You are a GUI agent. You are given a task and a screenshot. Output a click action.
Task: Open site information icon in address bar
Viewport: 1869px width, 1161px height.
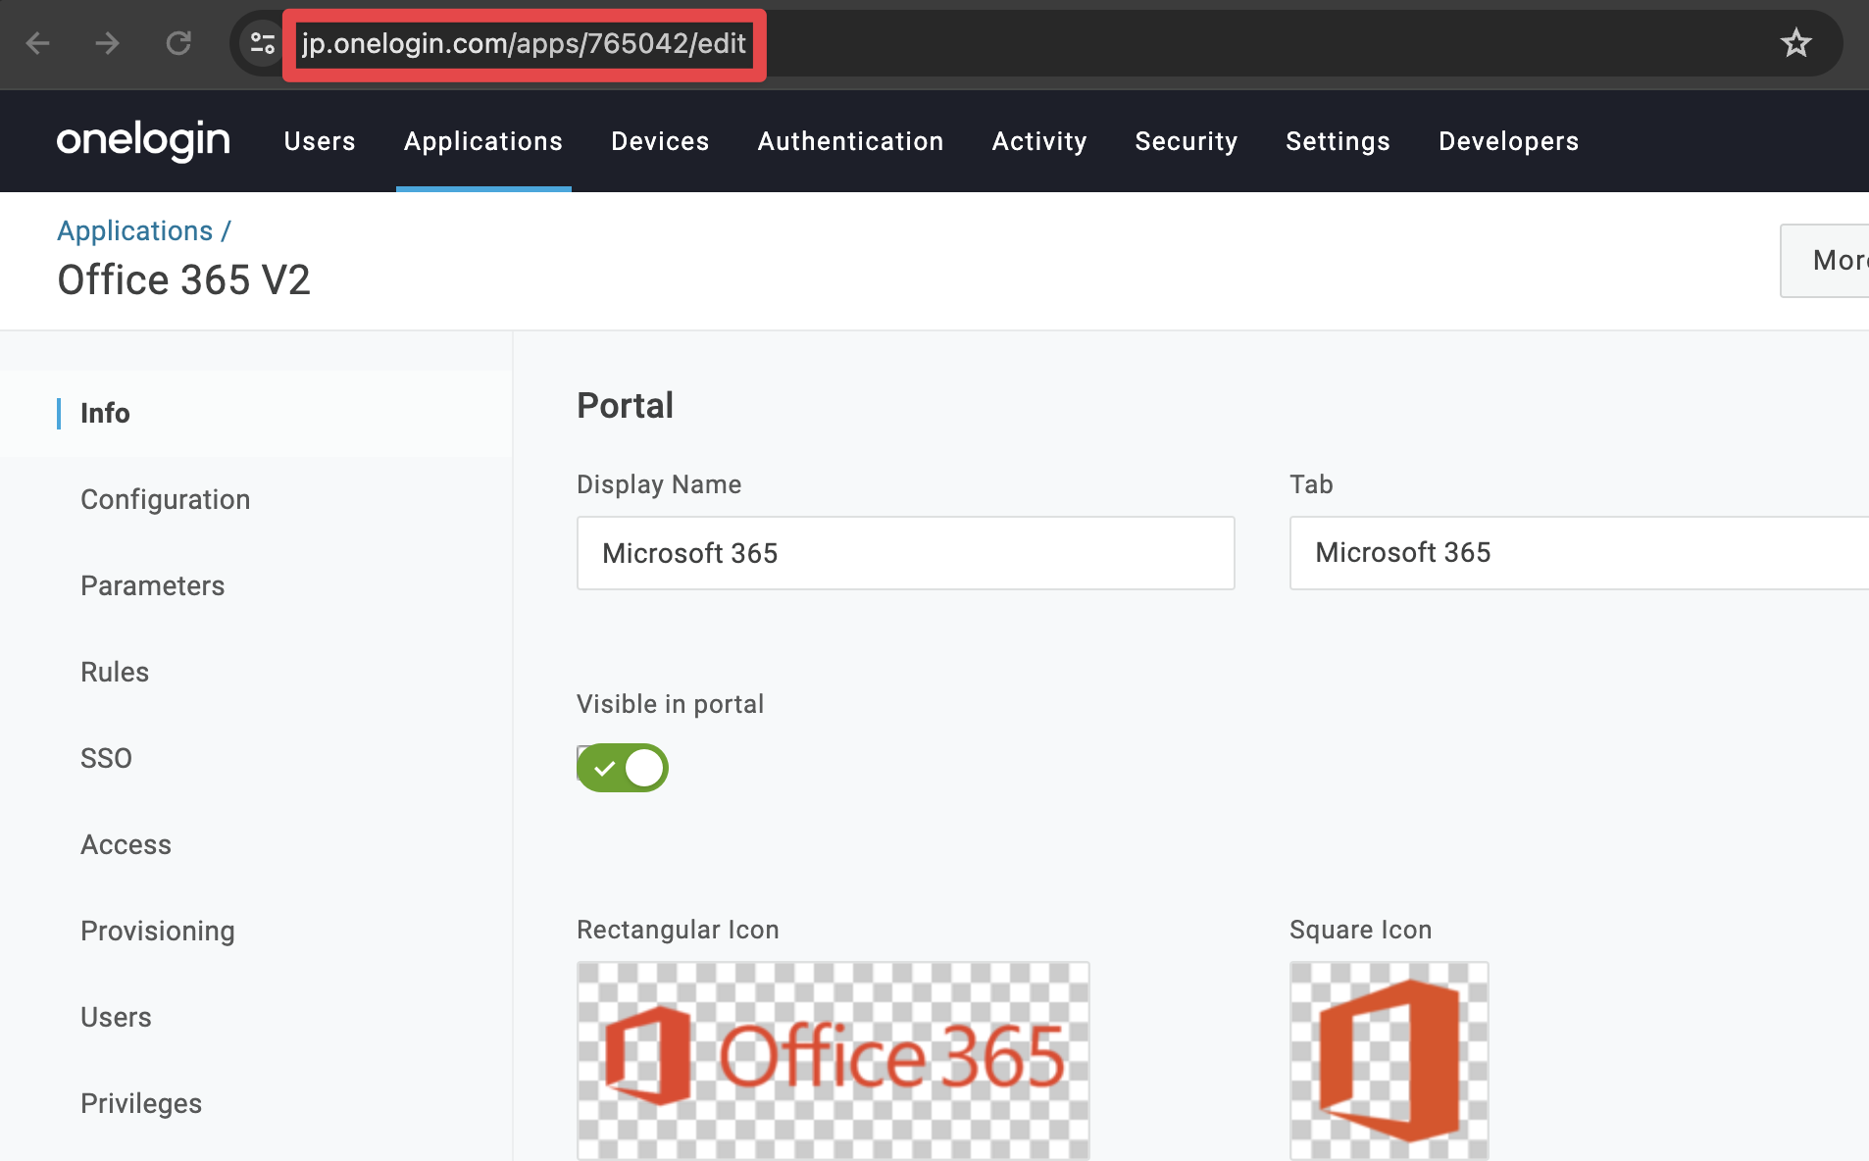(x=262, y=43)
